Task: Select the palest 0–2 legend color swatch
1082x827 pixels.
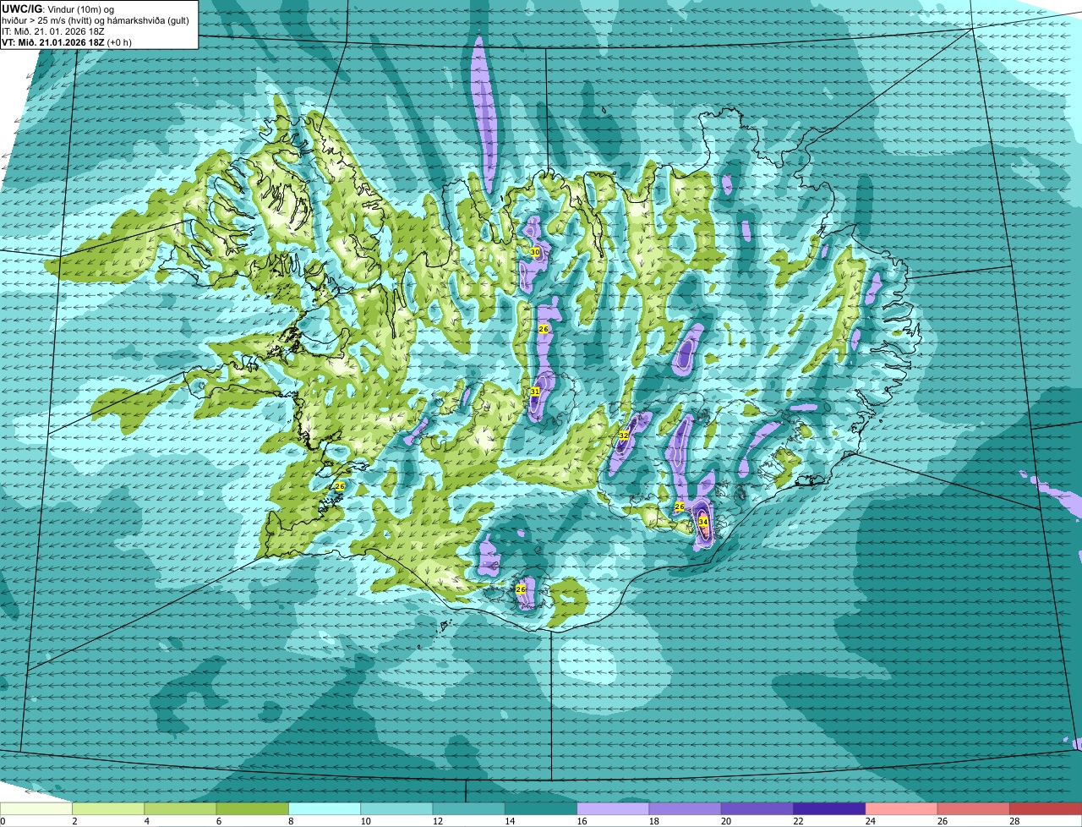Action: point(36,809)
